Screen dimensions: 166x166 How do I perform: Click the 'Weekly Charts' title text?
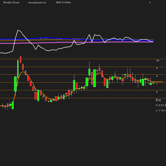11,2
